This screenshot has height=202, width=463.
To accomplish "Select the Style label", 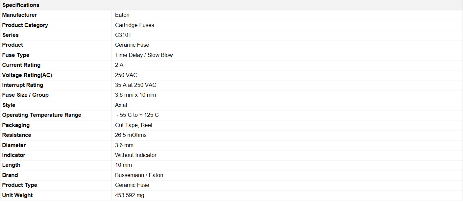I will tap(9, 105).
